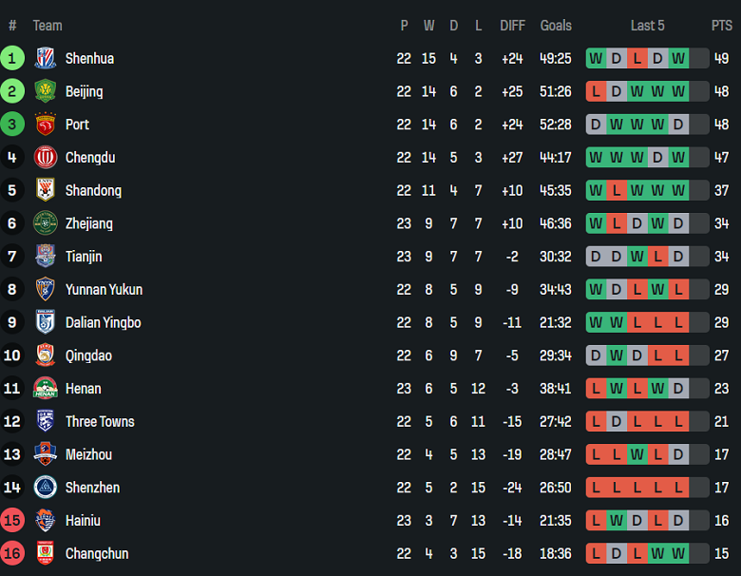Click the Port team crest
Viewport: 741px width, 576px height.
45,125
